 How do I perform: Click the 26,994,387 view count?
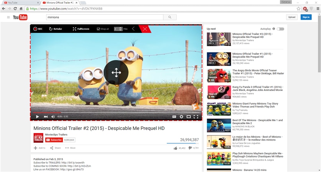pyautogui.click(x=189, y=140)
